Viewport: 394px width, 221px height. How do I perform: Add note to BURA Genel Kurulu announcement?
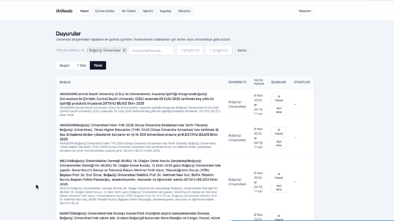click(x=279, y=188)
